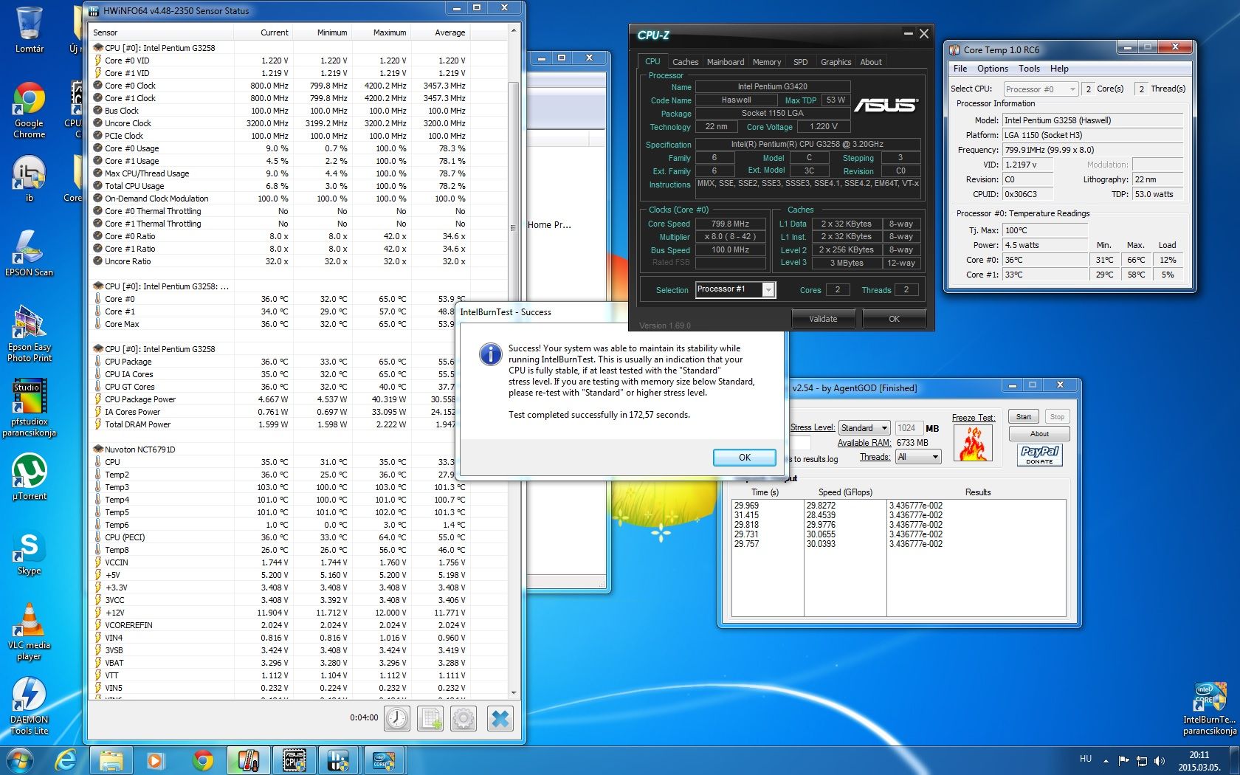Open the Help menu in Core Temp
The width and height of the screenshot is (1240, 775).
coord(1059,69)
